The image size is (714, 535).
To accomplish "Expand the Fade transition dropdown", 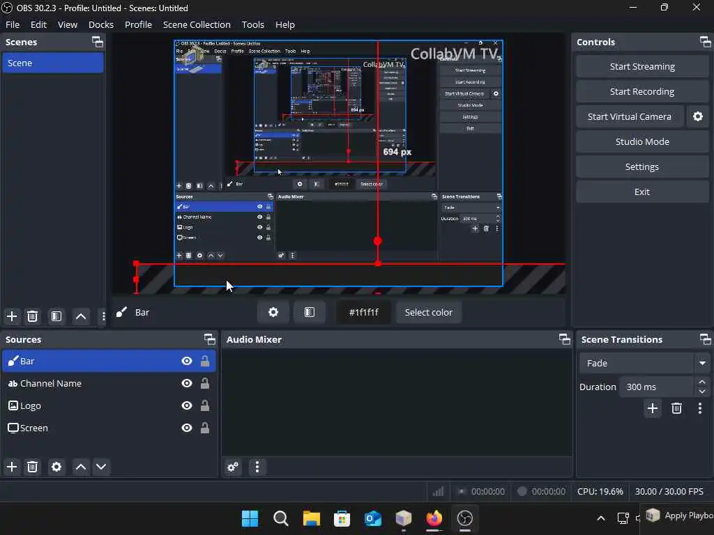I will pos(702,363).
